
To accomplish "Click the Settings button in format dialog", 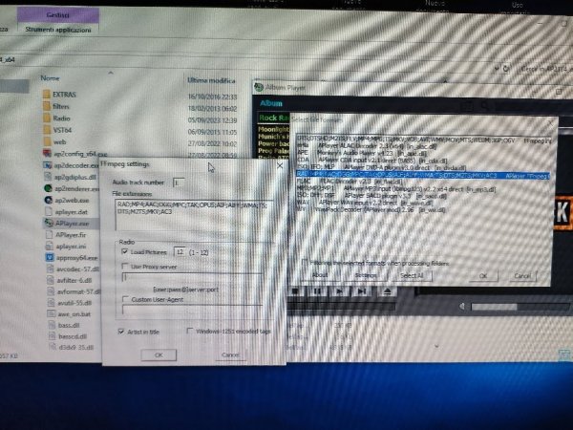I will pos(366,275).
